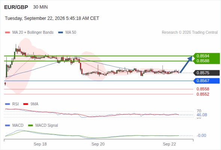Click the RSI legend label
The height and width of the screenshot is (150, 221).
tap(15, 104)
